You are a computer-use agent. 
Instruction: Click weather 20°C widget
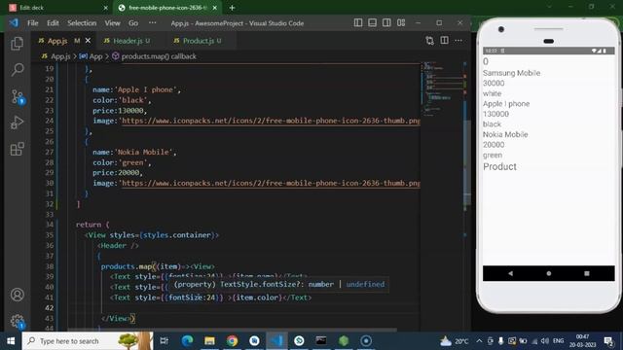tap(454, 341)
